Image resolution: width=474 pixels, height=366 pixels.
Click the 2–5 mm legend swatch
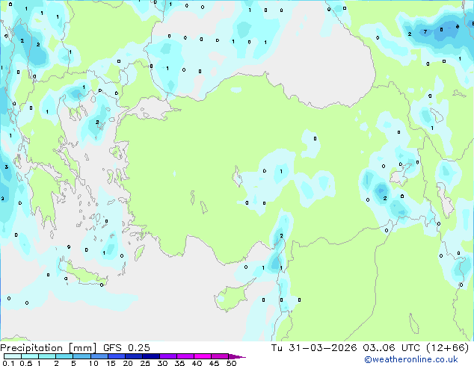pos(64,356)
